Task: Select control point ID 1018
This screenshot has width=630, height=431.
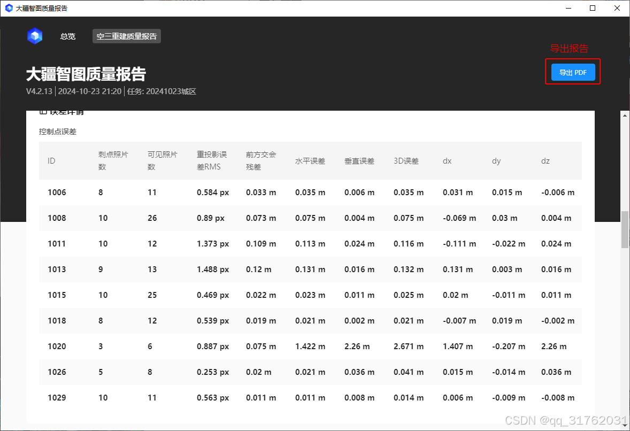Action: coord(57,321)
